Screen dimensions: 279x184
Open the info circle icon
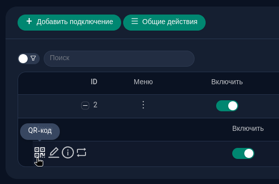point(68,152)
